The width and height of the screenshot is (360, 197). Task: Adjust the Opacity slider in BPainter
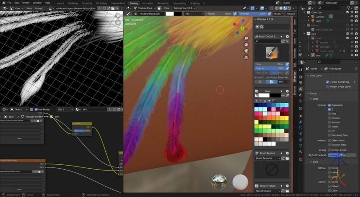tap(269, 68)
